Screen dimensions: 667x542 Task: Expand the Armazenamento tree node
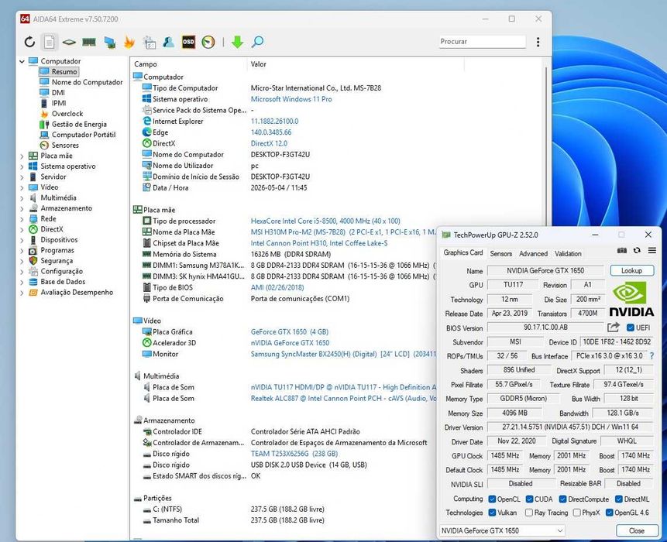click(x=22, y=208)
